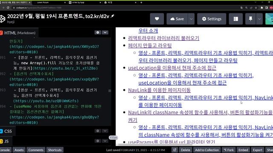Open HTML editor settings gear
Screen dimensions: 273x153
[98, 32]
